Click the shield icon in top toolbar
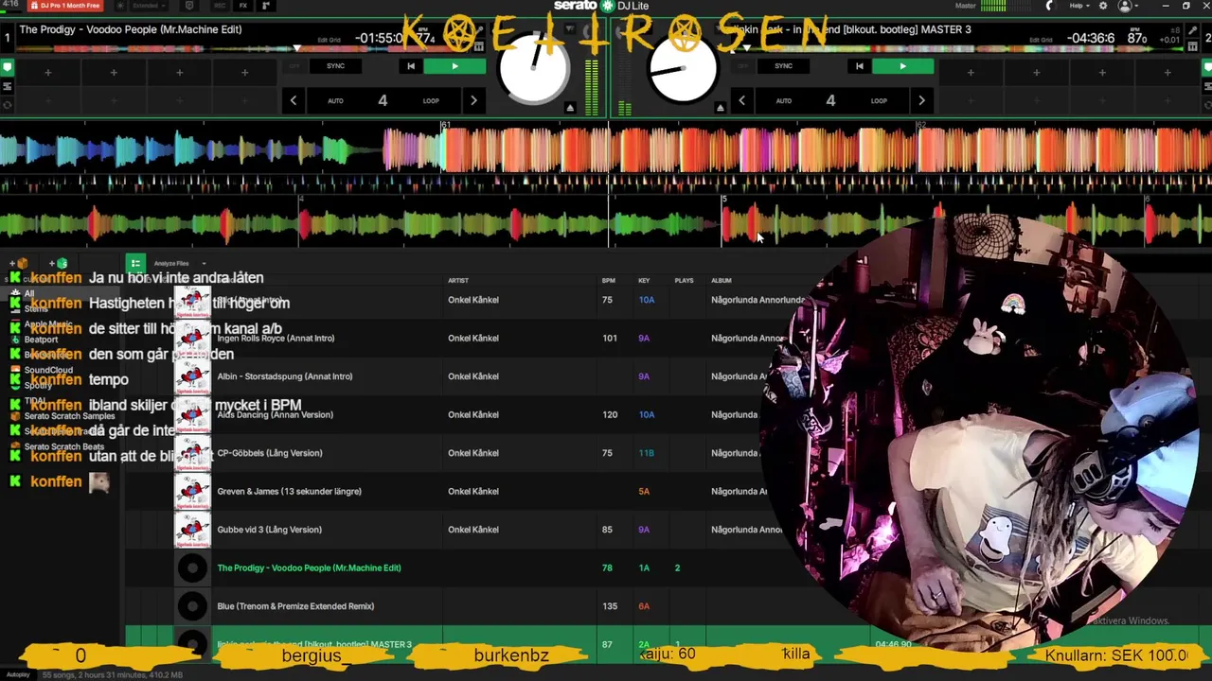1212x681 pixels. [190, 6]
